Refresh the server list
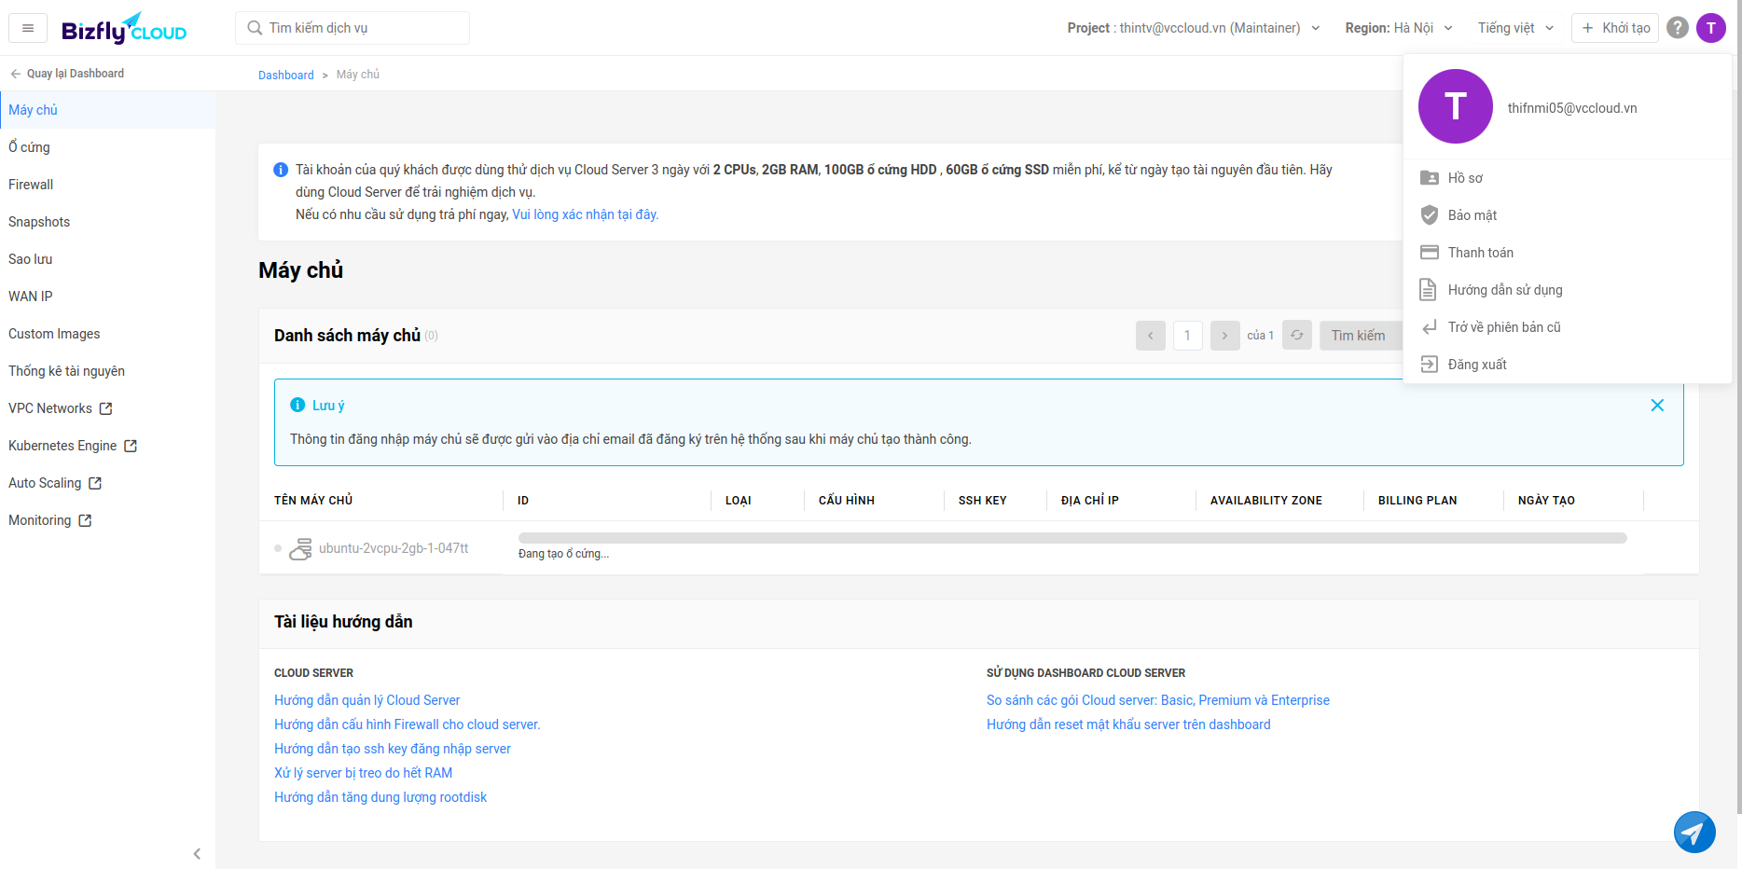1742x869 pixels. point(1297,335)
